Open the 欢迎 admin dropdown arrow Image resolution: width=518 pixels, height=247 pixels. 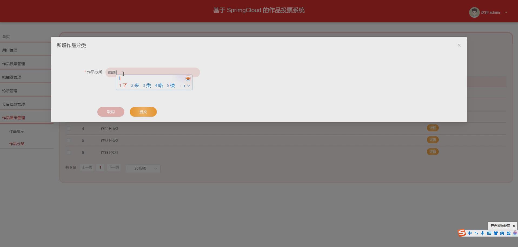tap(506, 12)
